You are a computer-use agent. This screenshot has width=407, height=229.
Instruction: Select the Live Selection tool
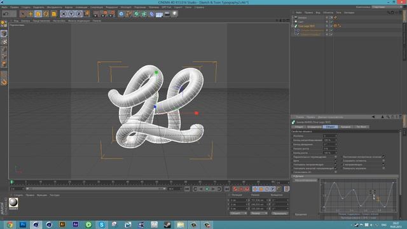[x=23, y=13]
